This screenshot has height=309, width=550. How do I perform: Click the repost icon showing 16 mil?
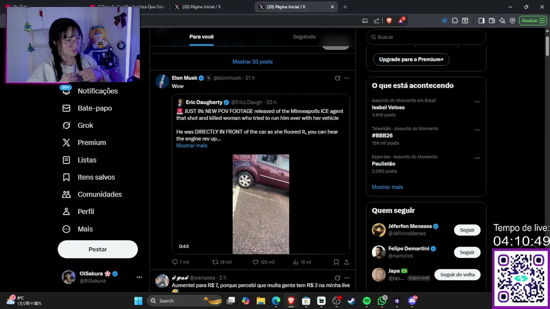pos(215,262)
